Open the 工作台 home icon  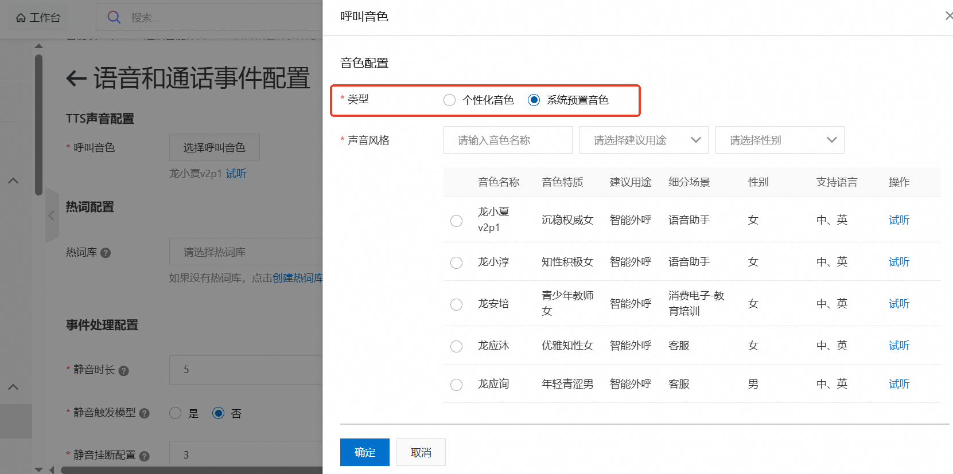coord(21,18)
